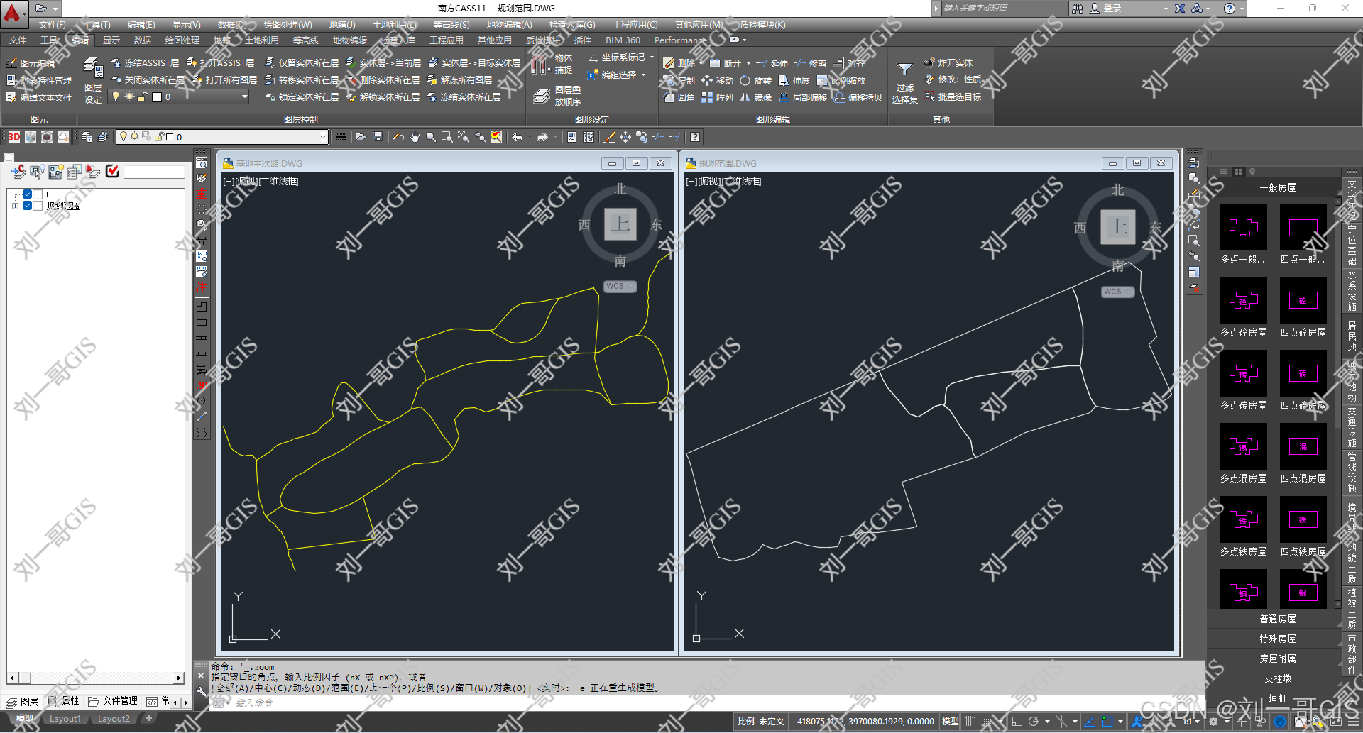Select the 仅留实体所在层 tool
The height and width of the screenshot is (733, 1363).
tap(302, 63)
